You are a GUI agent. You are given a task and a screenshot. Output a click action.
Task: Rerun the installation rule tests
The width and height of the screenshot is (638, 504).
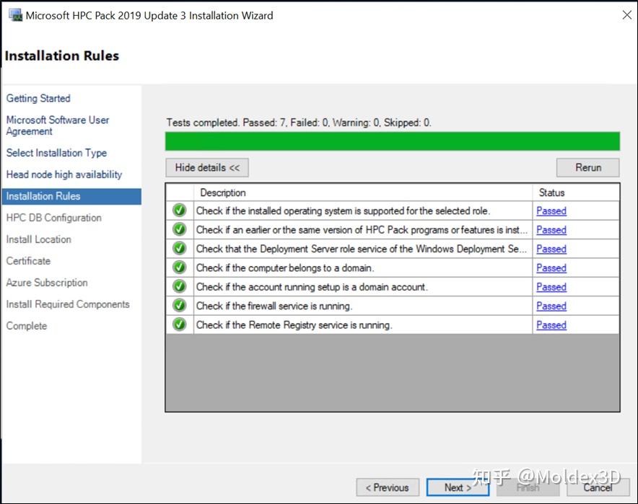click(x=587, y=167)
